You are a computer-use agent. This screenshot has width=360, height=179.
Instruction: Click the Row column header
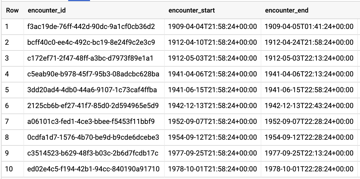(x=12, y=11)
